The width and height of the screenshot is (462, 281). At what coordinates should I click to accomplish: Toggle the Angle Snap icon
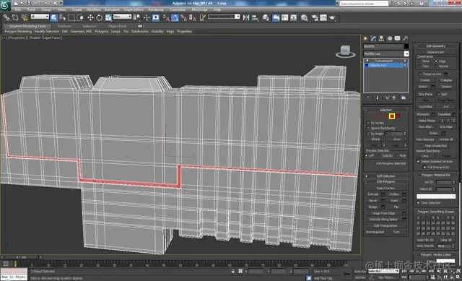[175, 17]
